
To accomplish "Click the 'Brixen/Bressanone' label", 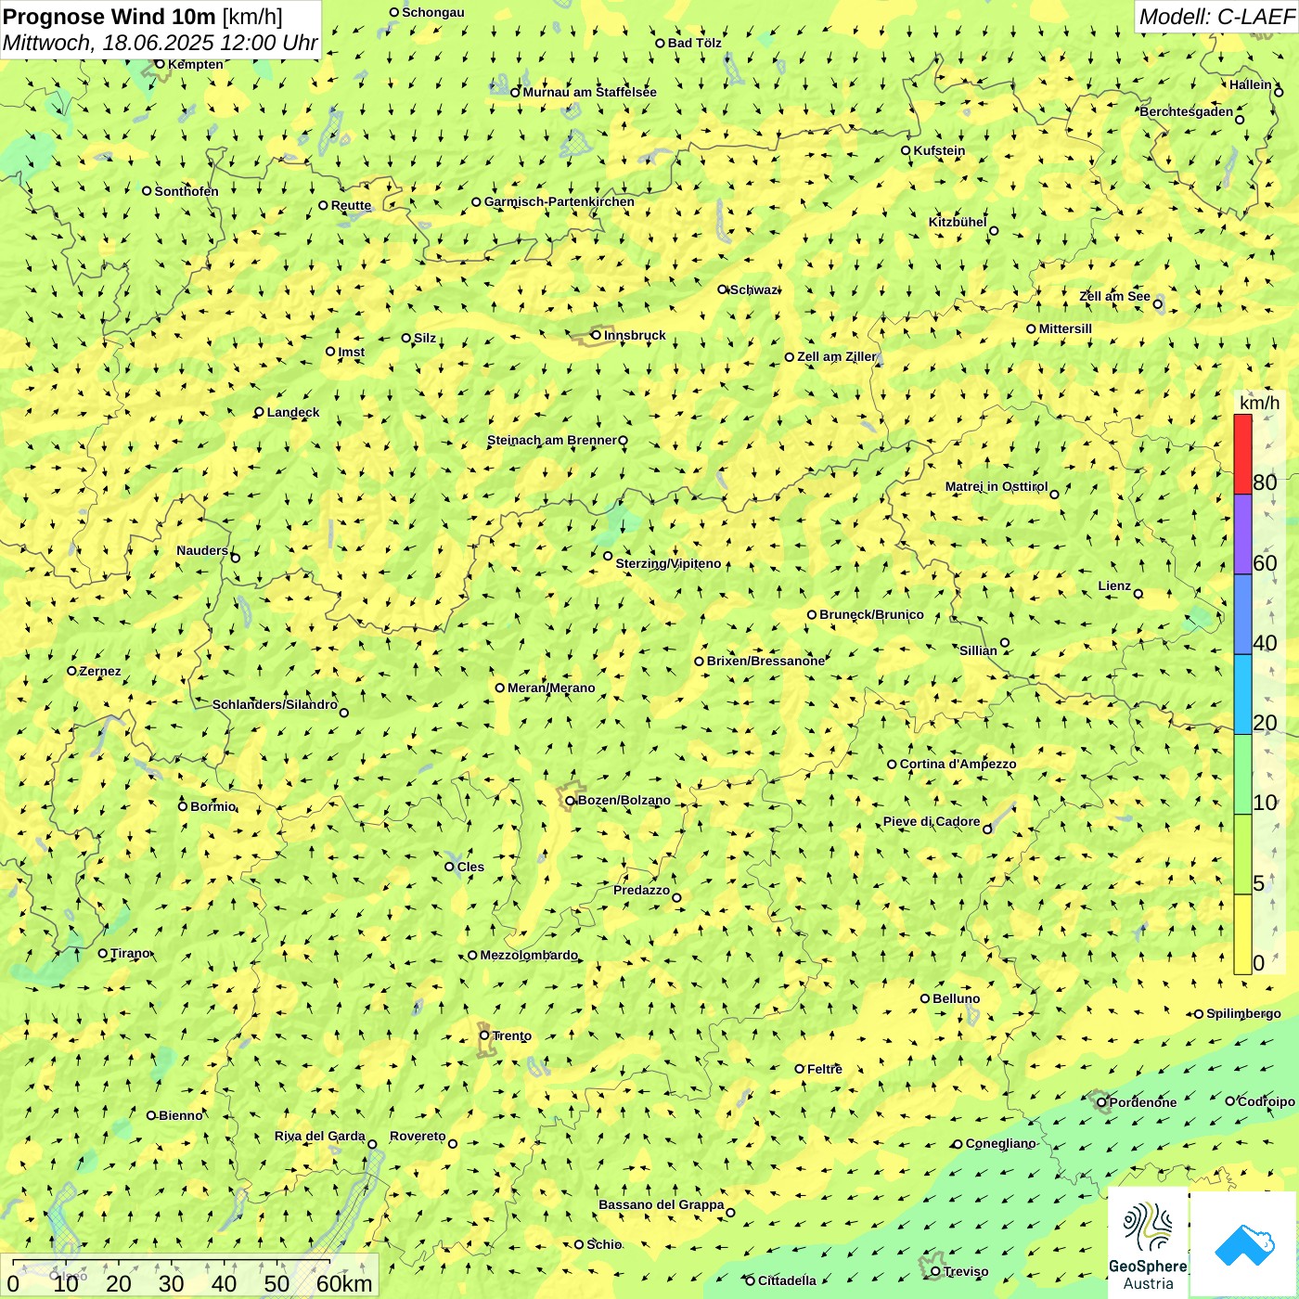I will (x=765, y=661).
